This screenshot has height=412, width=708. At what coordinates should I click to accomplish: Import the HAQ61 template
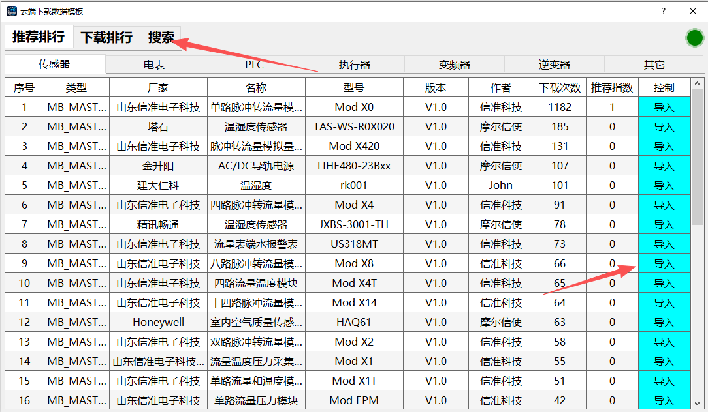(x=664, y=322)
